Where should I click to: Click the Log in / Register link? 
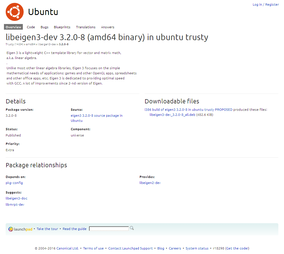coord(266,5)
